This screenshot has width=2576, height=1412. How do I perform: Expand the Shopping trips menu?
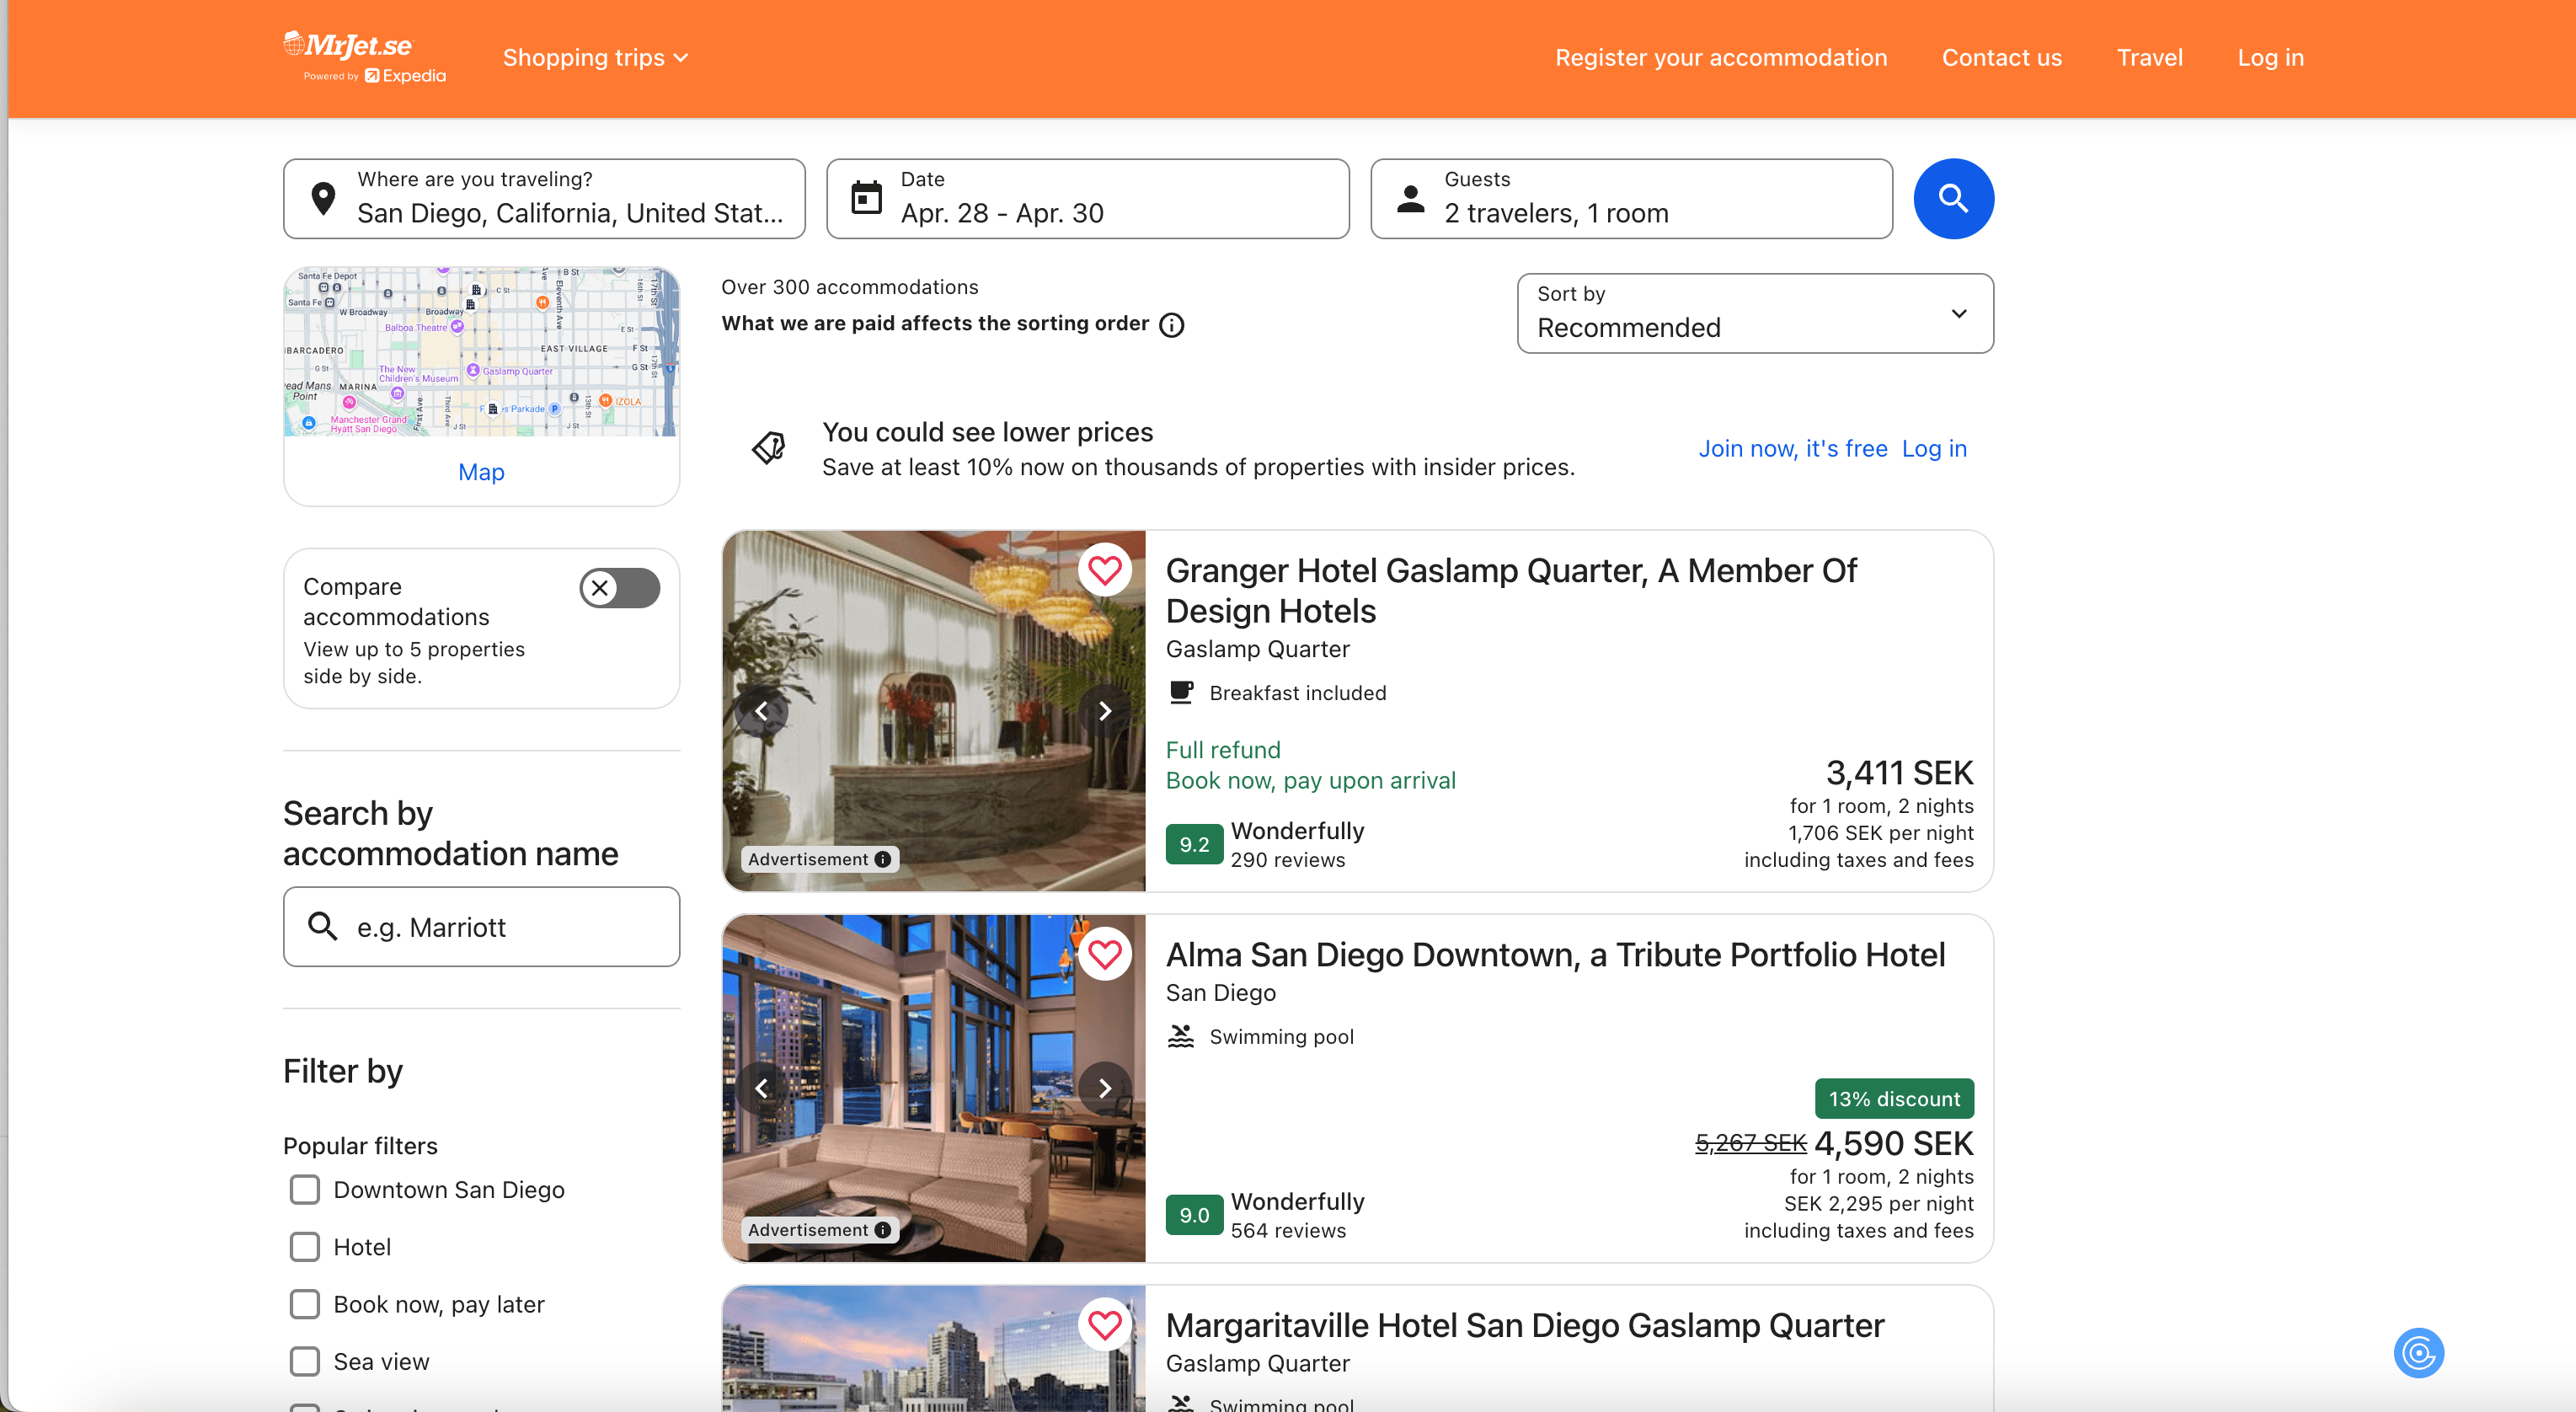click(595, 58)
